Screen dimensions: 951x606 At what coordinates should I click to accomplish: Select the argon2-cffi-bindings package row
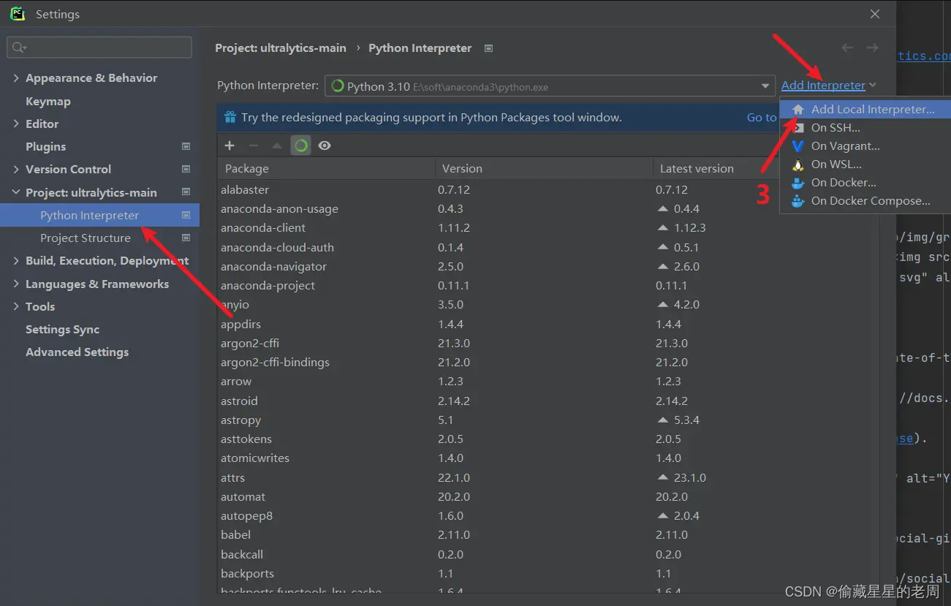548,362
